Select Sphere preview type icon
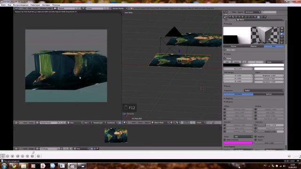 [282, 31]
